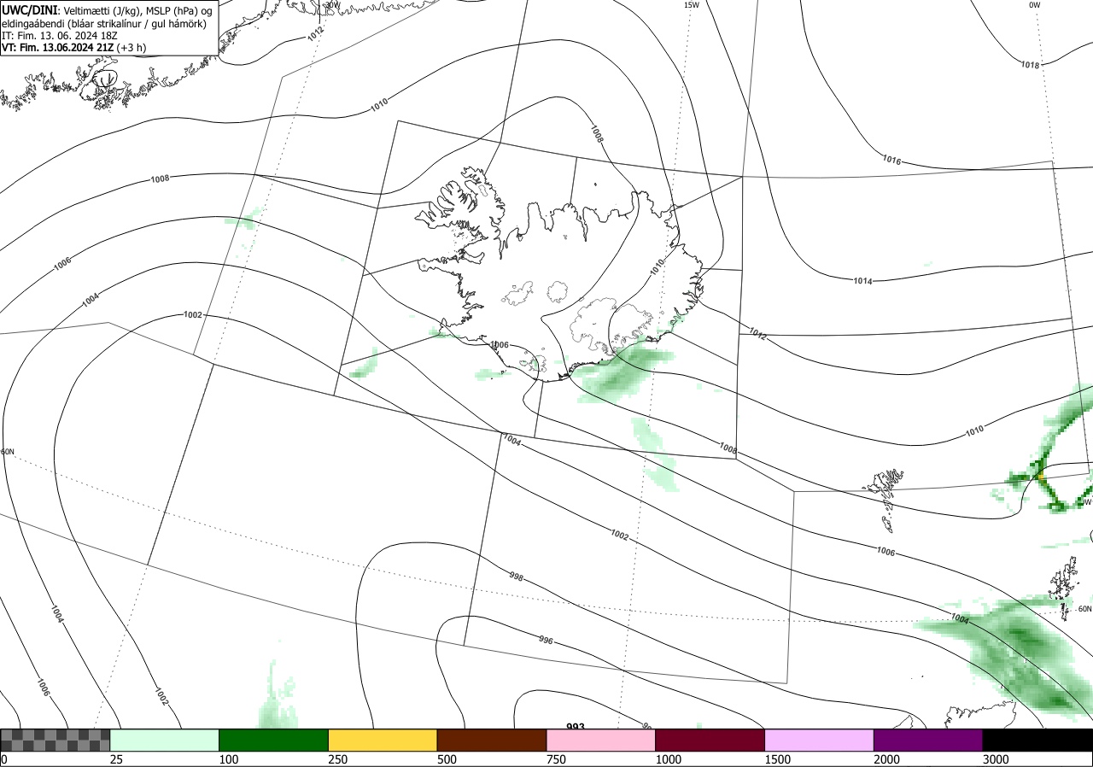Select the brown 500–750 legend swatch
The height and width of the screenshot is (767, 1093).
[492, 740]
